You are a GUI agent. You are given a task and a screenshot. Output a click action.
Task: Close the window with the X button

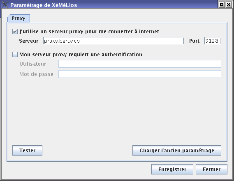point(229,5)
